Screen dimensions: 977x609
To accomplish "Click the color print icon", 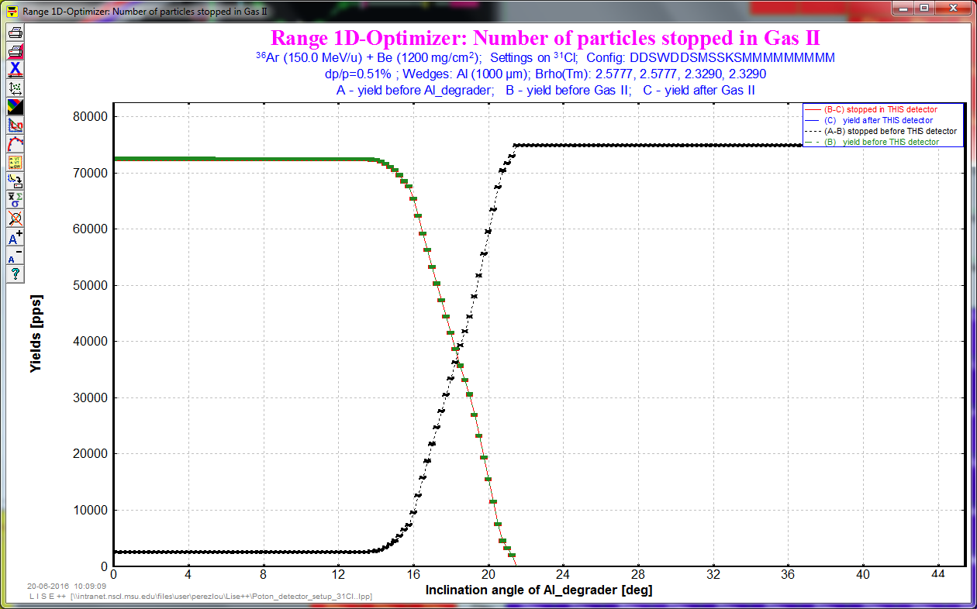I will tap(15, 51).
